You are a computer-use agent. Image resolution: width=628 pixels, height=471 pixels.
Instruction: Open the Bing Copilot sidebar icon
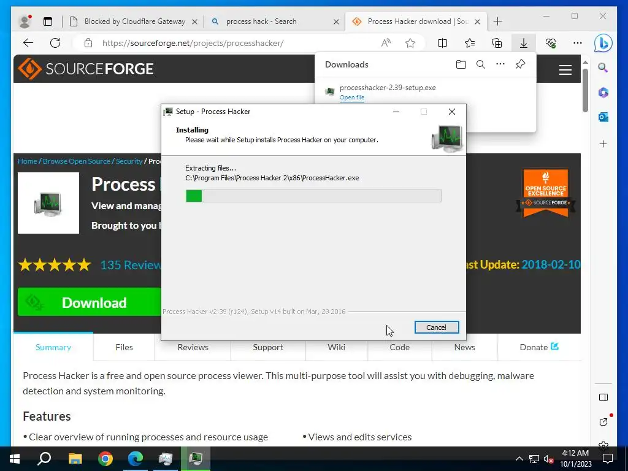click(x=603, y=44)
